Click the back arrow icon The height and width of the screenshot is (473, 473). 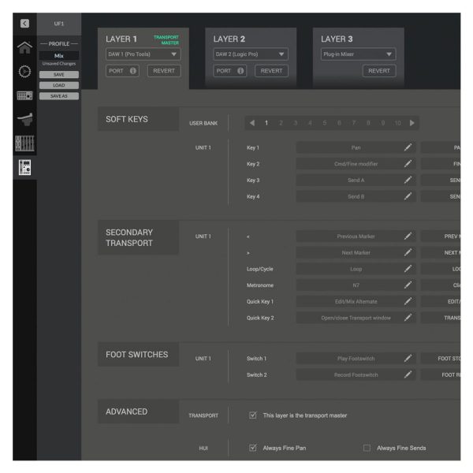pyautogui.click(x=24, y=23)
